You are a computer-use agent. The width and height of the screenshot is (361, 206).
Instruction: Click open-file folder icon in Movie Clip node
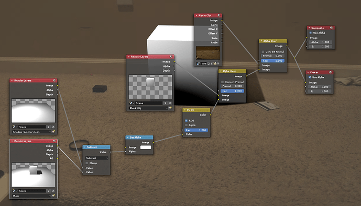click(x=215, y=64)
